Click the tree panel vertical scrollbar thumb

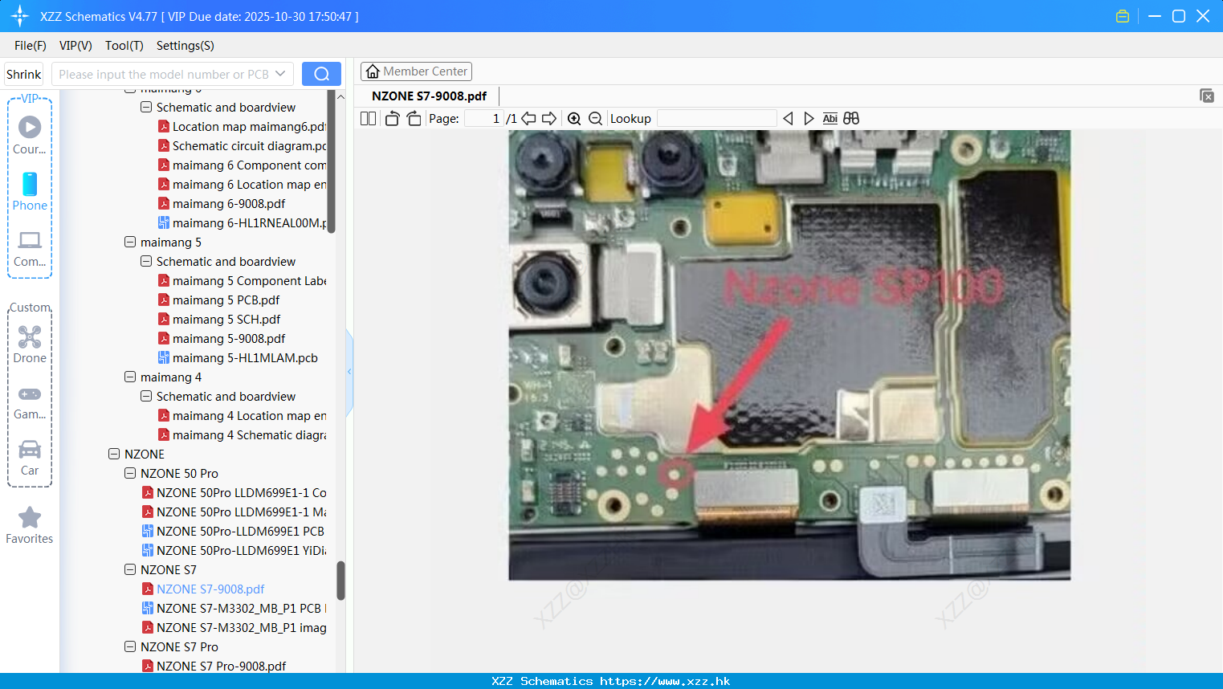(x=340, y=580)
